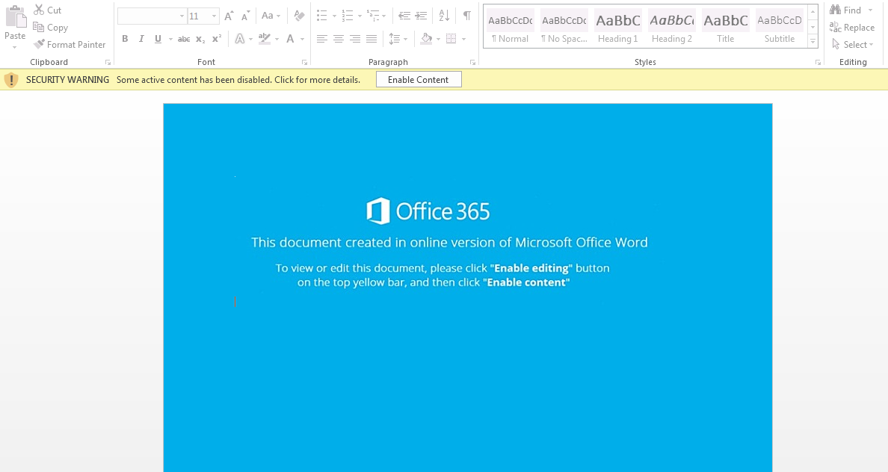The image size is (888, 472).
Task: Center the text
Action: (x=339, y=39)
